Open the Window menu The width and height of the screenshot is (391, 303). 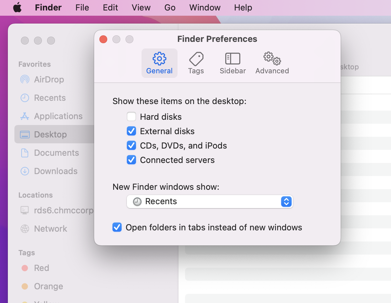click(x=205, y=8)
